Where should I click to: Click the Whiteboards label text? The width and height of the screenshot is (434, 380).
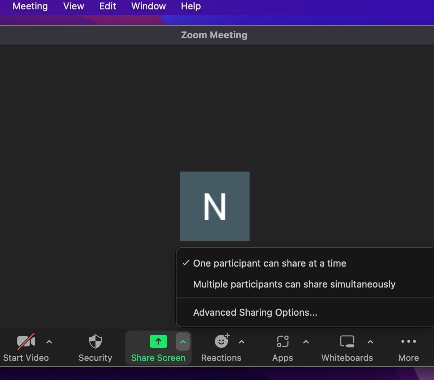[347, 358]
